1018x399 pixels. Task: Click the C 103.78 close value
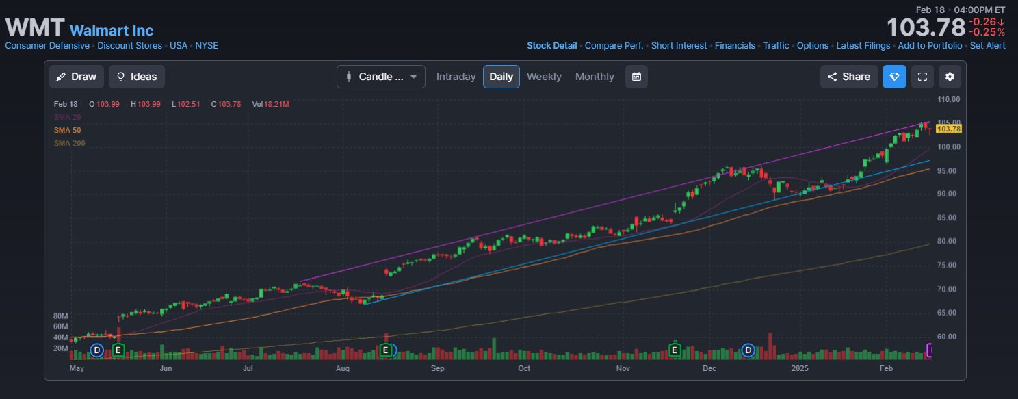coord(226,104)
